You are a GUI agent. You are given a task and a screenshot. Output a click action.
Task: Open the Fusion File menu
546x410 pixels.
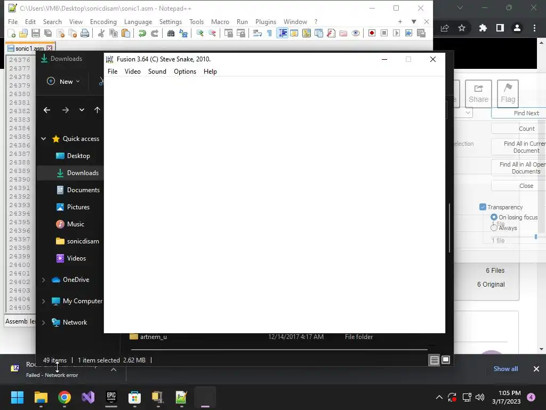113,72
